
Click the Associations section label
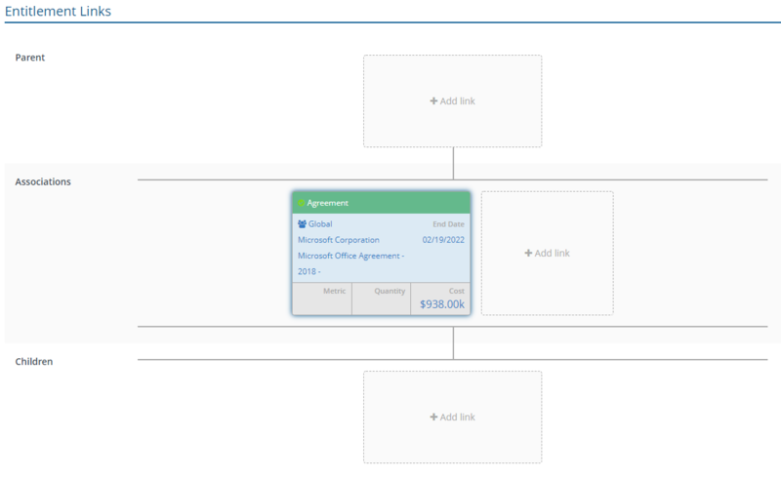point(43,181)
